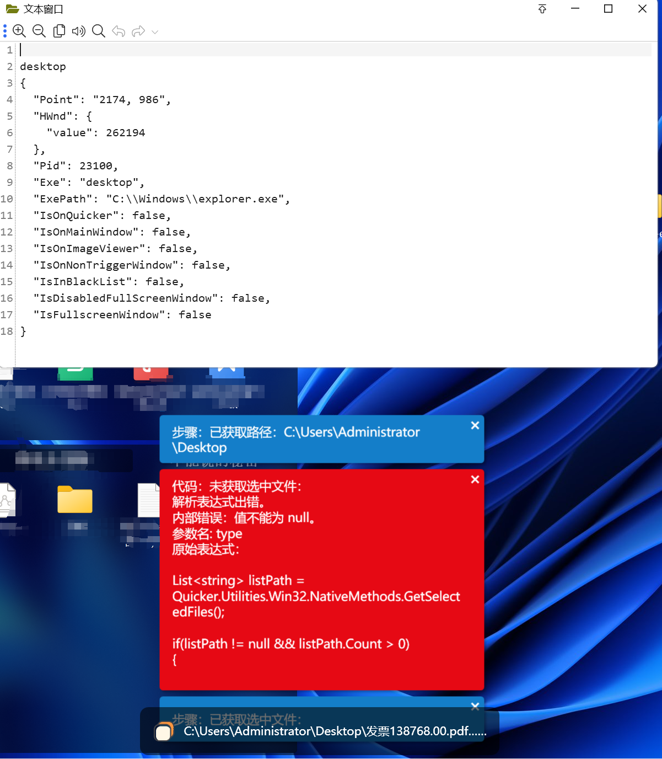Image resolution: width=662 pixels, height=759 pixels.
Task: Close the blue path notification
Action: click(475, 425)
